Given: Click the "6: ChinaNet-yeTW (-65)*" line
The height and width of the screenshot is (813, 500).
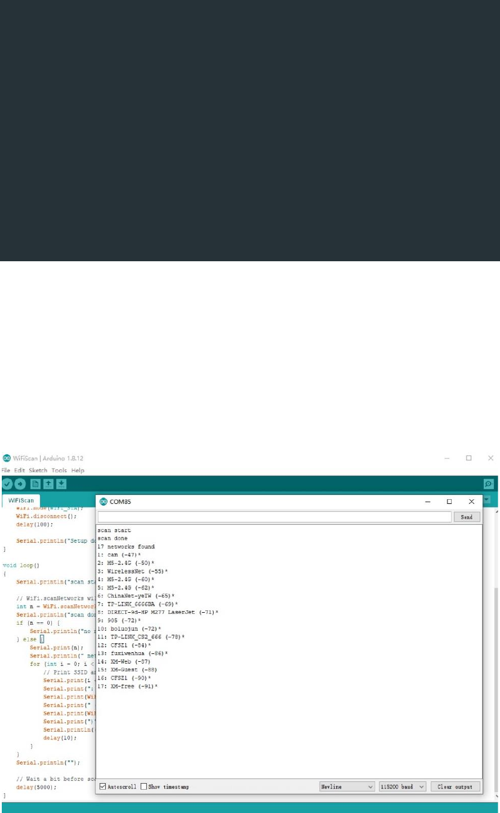Looking at the screenshot, I should point(136,596).
